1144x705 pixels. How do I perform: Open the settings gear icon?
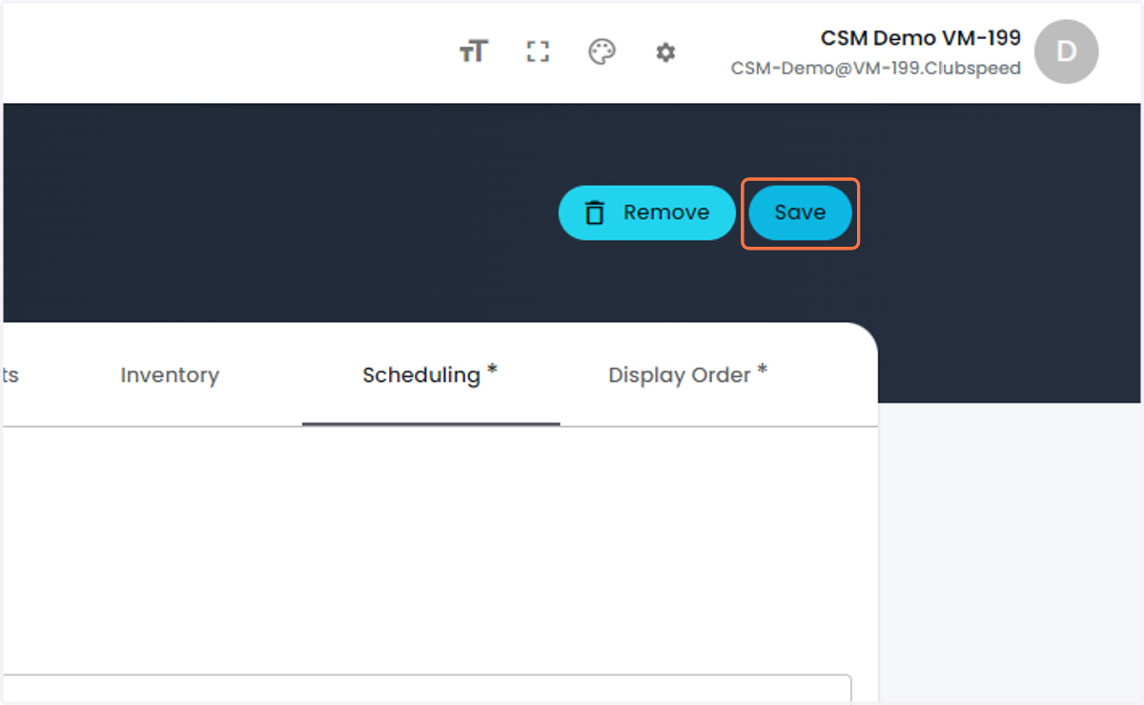coord(665,52)
